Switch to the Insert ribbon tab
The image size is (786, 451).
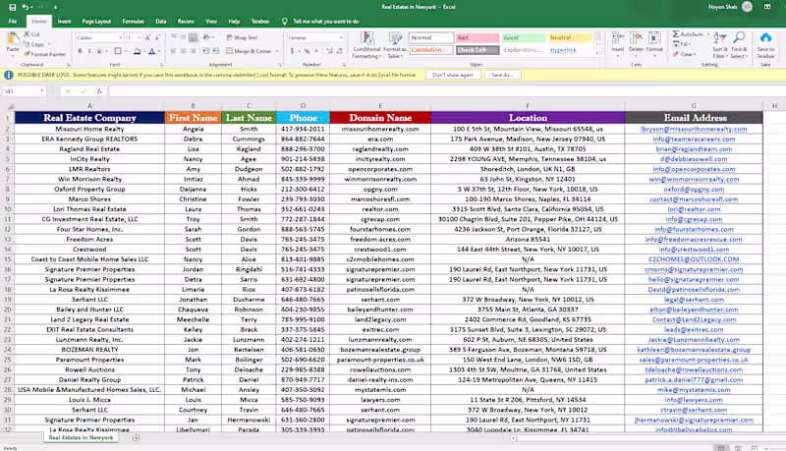pos(64,22)
